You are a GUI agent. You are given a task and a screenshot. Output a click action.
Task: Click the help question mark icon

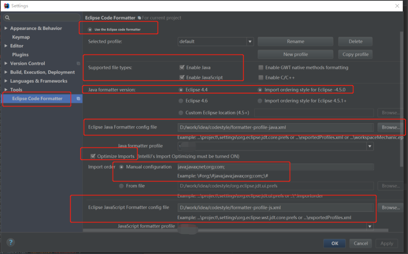[11, 242]
